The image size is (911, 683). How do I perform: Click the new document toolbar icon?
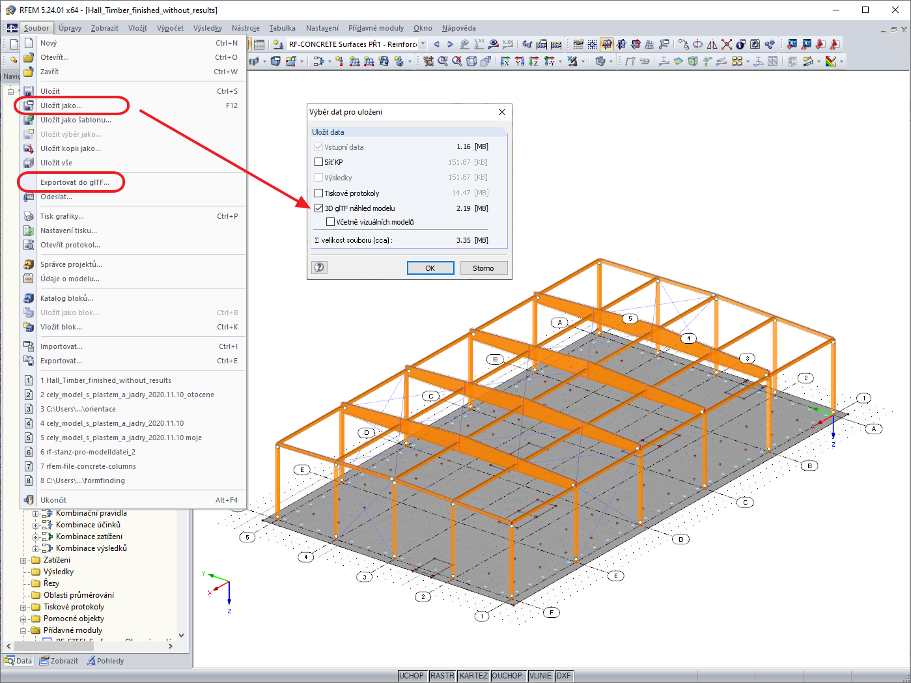click(x=14, y=44)
